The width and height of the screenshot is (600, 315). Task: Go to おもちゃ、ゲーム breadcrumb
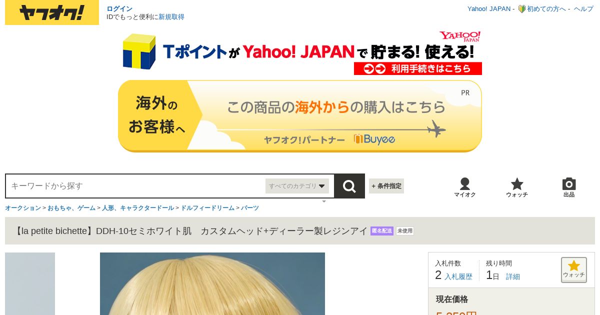point(71,208)
